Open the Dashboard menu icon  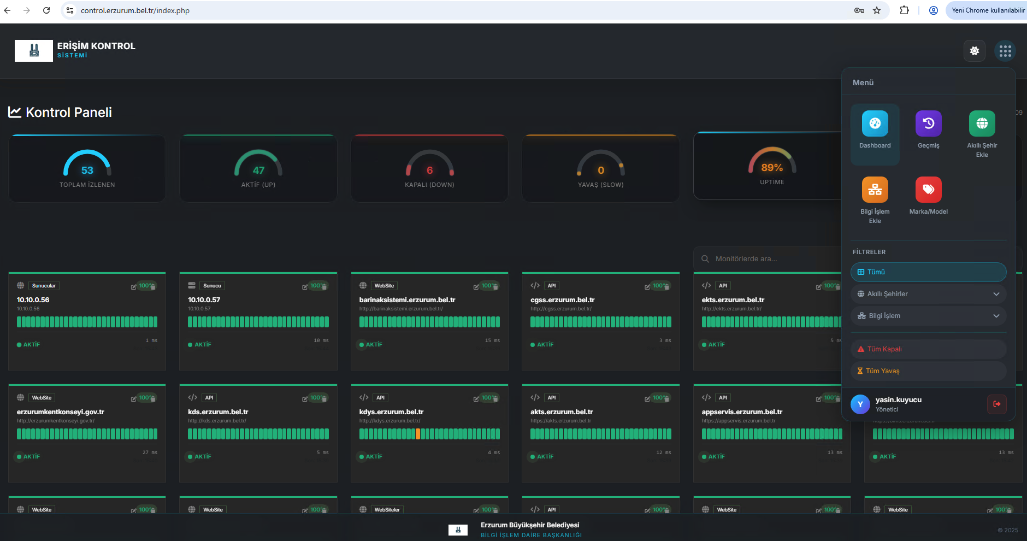click(875, 124)
